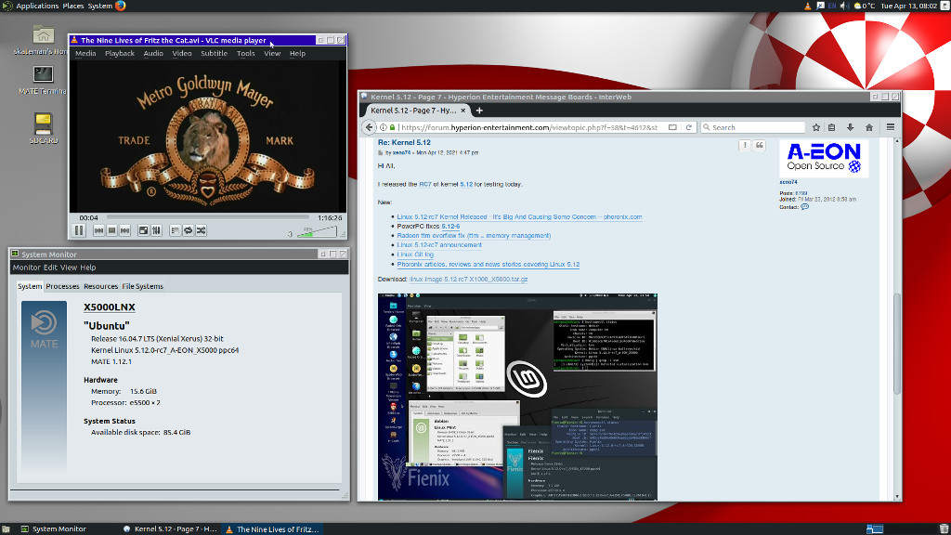Switch to Processes tab in System Monitor
The image size is (951, 535).
(62, 286)
